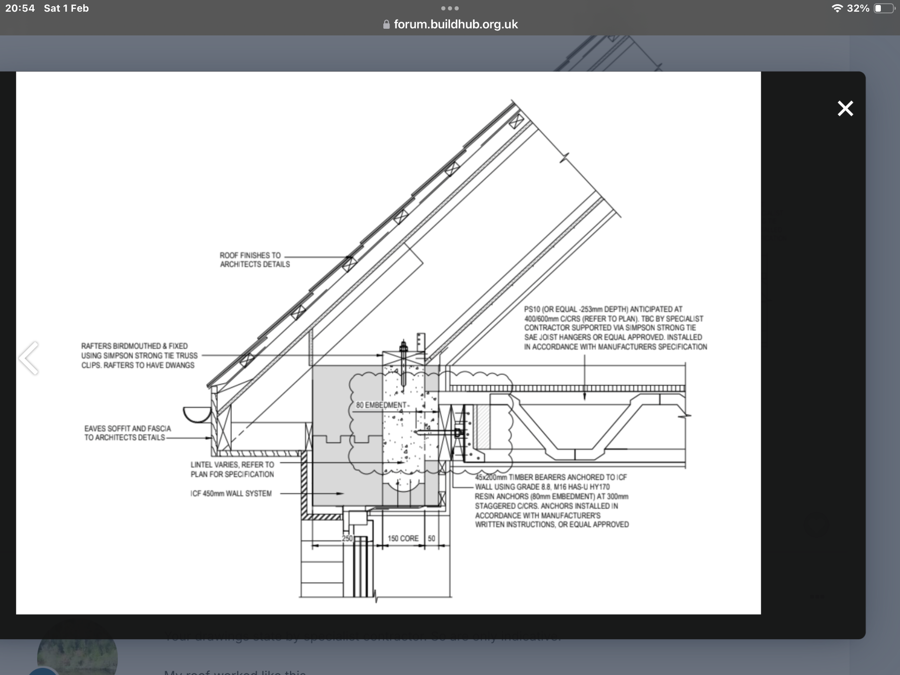
Task: Tap the 'EAVES SOFFIT AND FASCIA' annotation
Action: click(127, 433)
